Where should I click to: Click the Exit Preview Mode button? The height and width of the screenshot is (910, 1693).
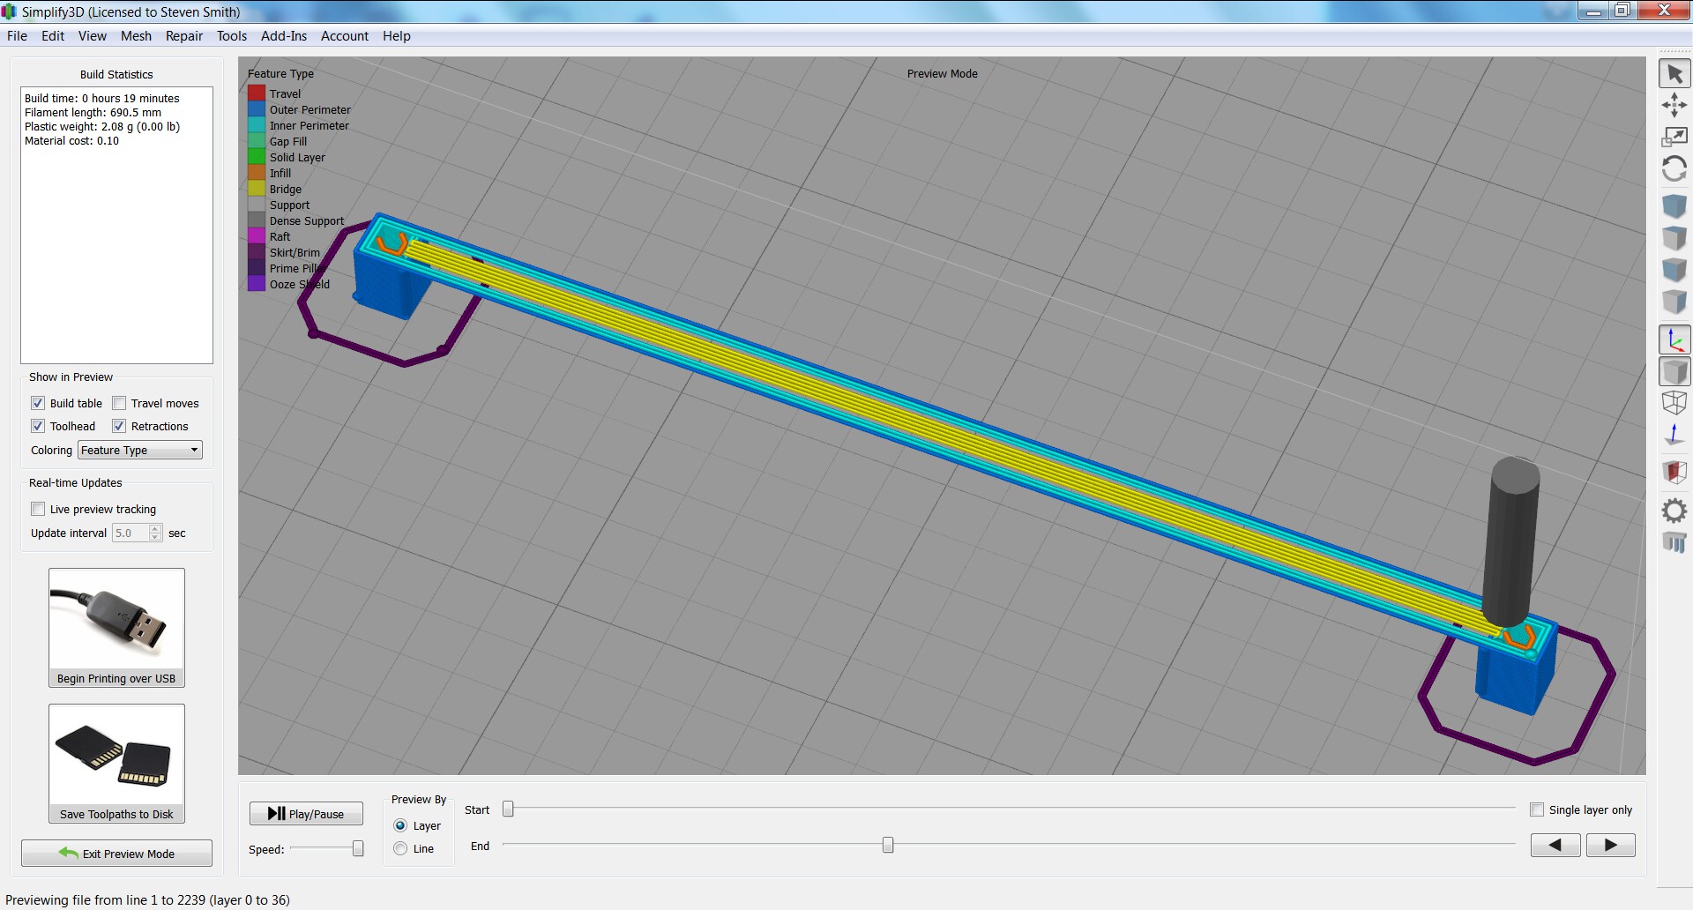click(116, 854)
